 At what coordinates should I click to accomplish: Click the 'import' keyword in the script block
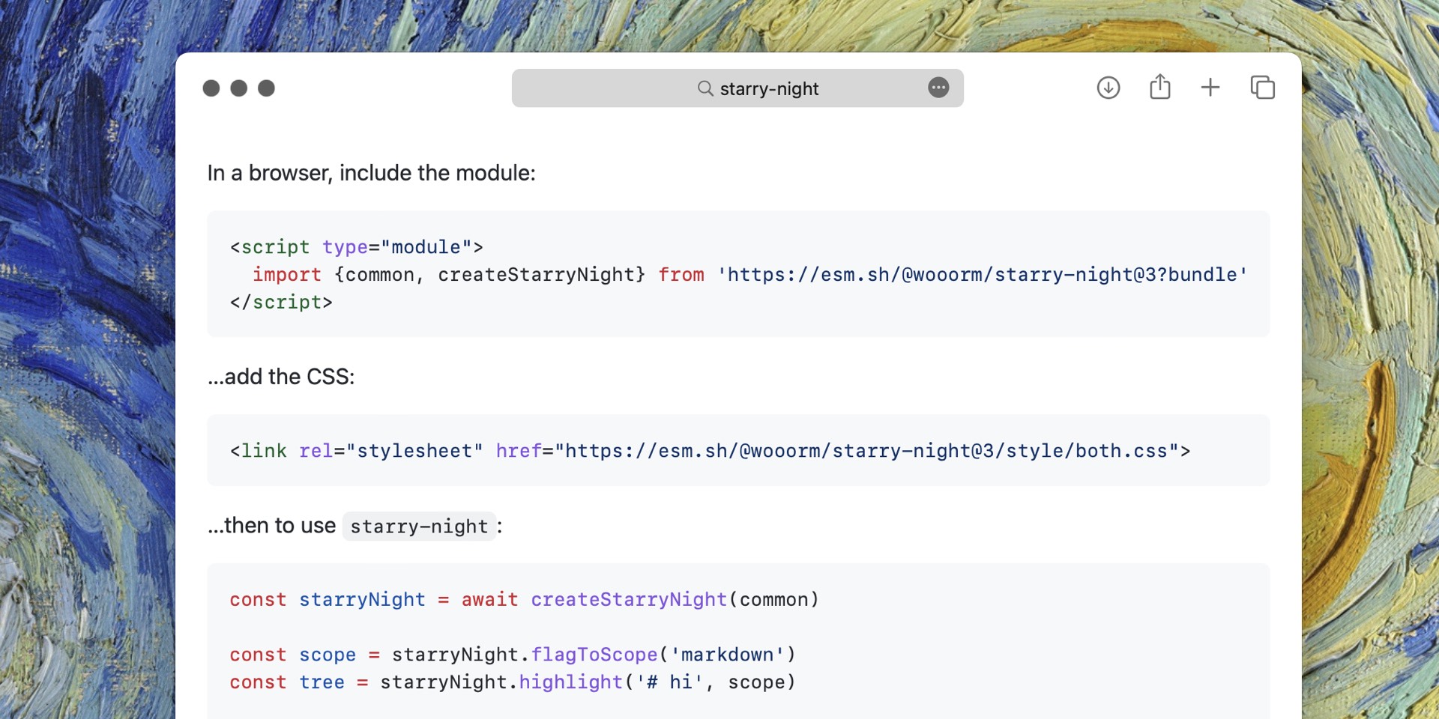(287, 275)
